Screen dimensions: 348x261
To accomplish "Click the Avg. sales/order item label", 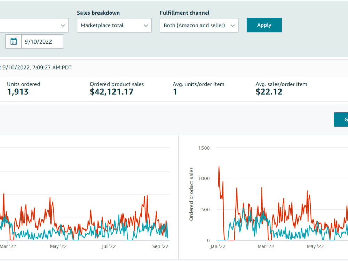I will (282, 84).
